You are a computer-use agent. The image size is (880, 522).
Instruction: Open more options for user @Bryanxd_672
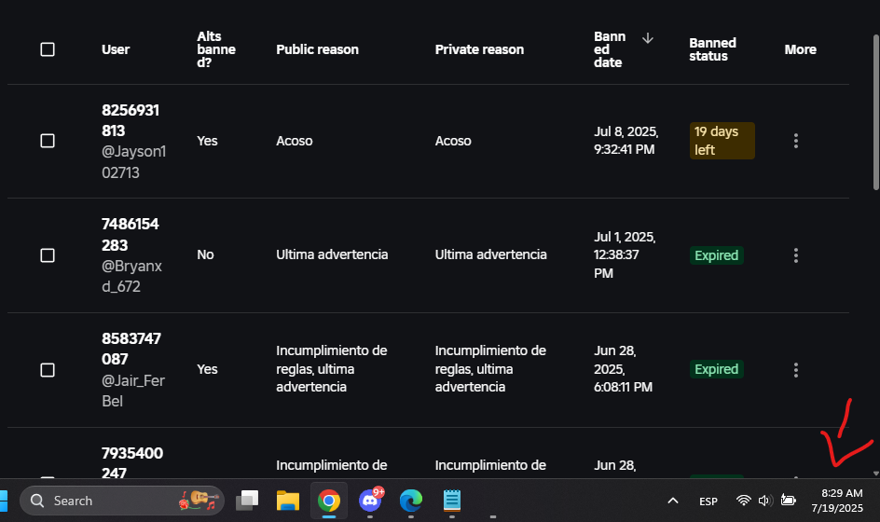(795, 254)
